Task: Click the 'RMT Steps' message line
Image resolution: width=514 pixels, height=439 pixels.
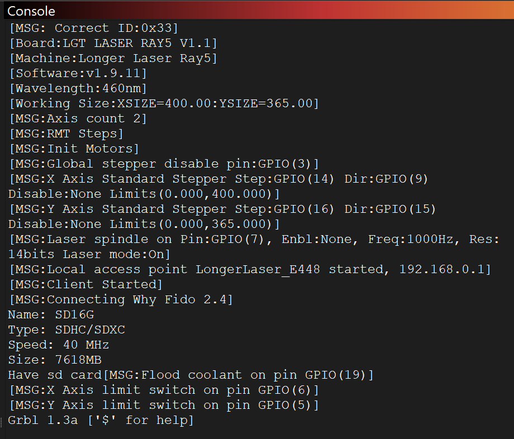Action: 66,133
